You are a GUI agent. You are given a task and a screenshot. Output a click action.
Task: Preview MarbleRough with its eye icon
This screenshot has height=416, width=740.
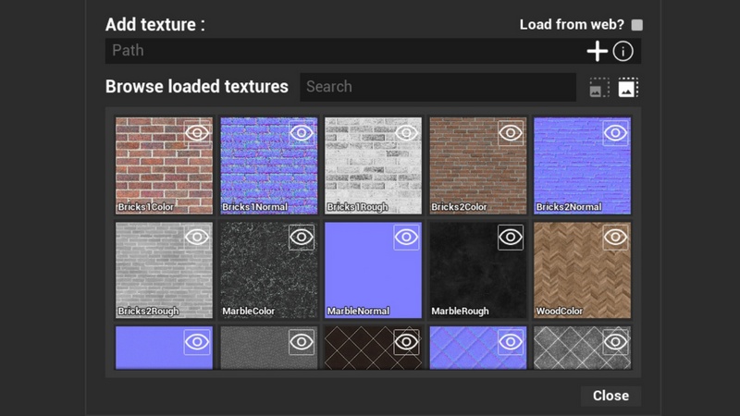(511, 238)
